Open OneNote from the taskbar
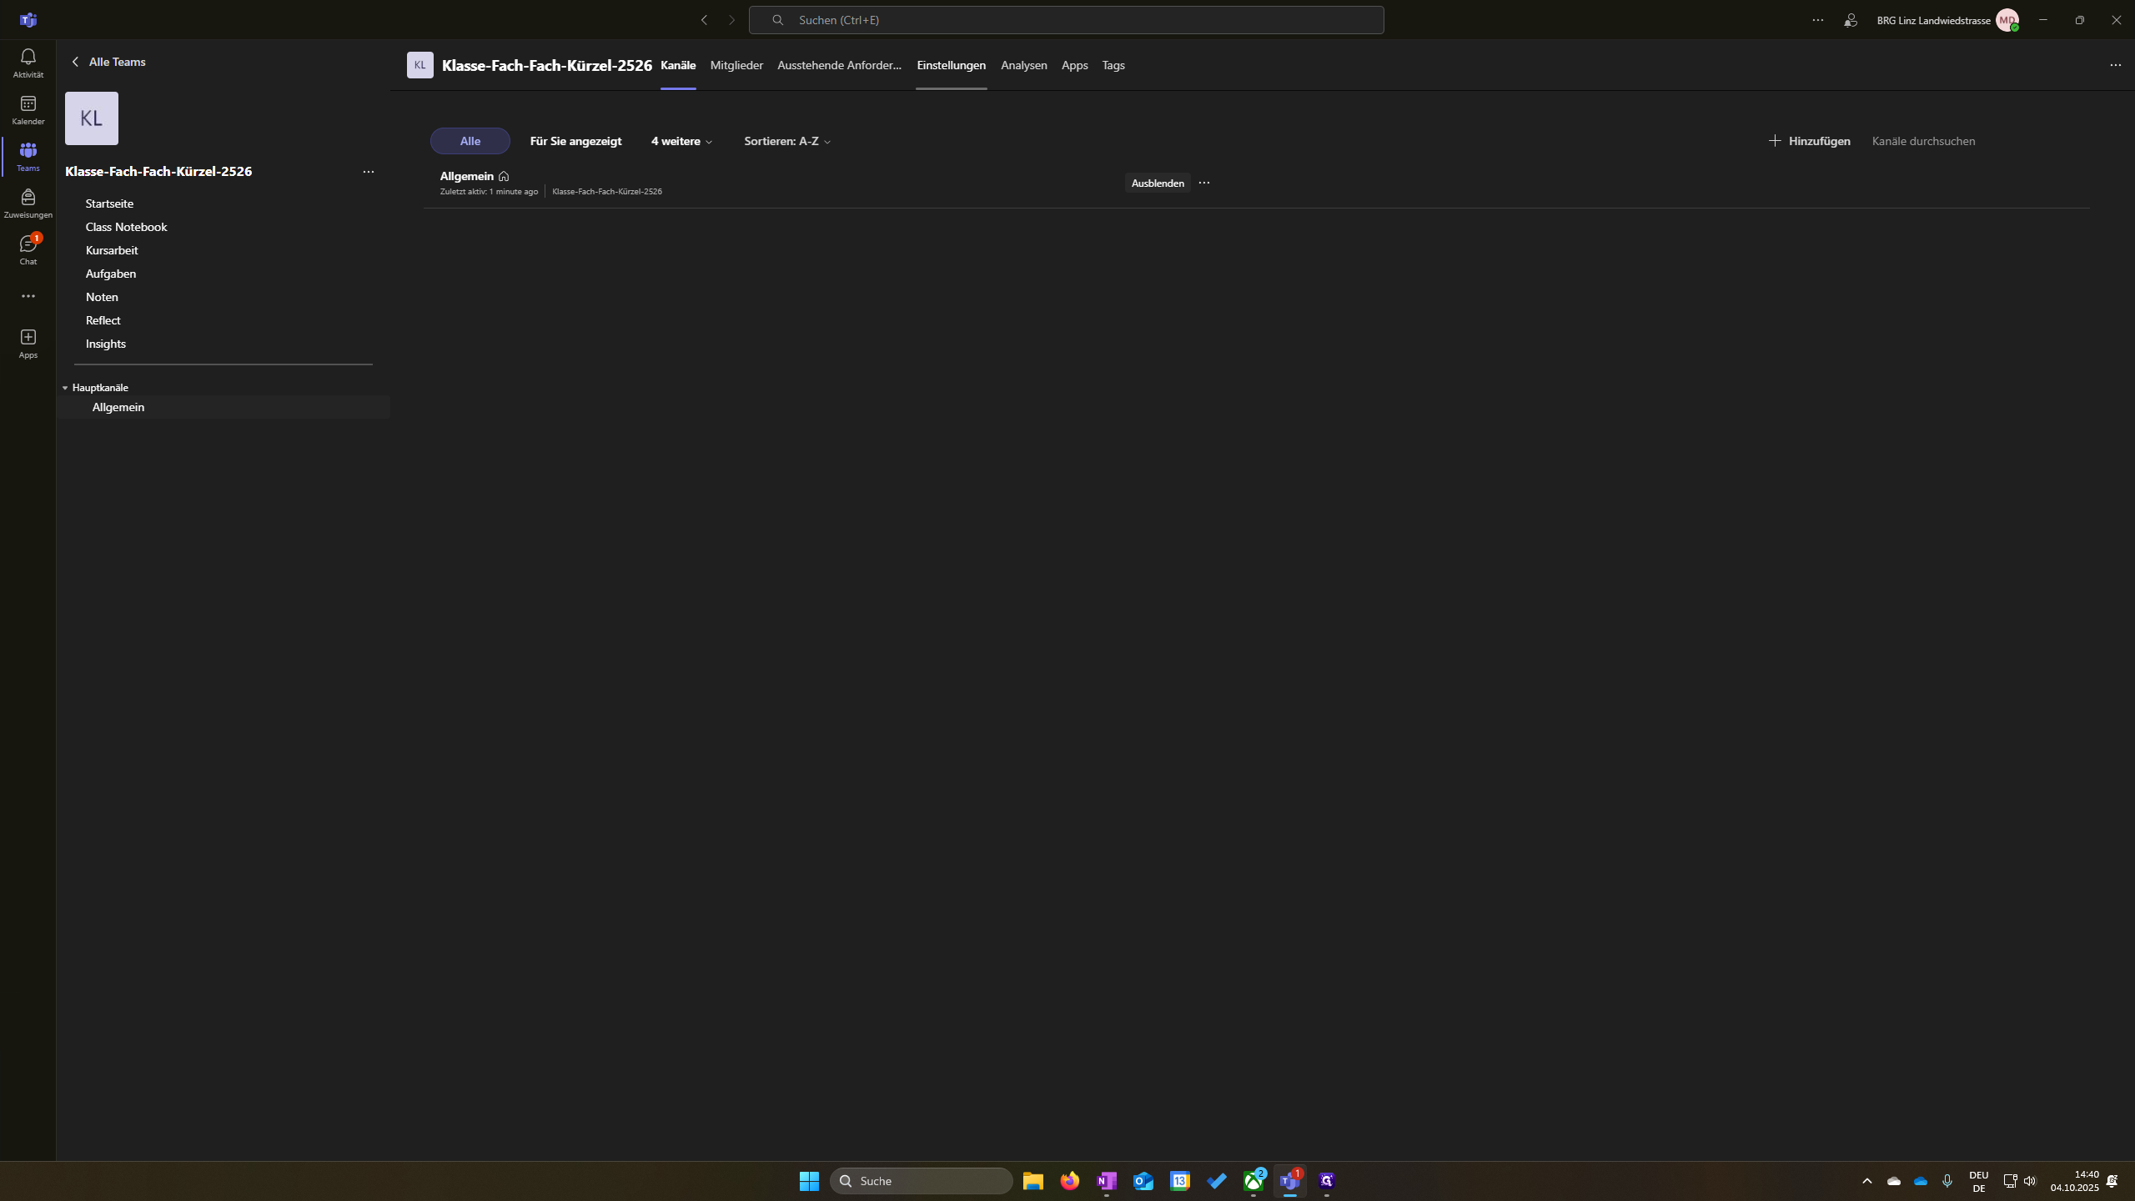Viewport: 2135px width, 1201px height. pos(1106,1181)
